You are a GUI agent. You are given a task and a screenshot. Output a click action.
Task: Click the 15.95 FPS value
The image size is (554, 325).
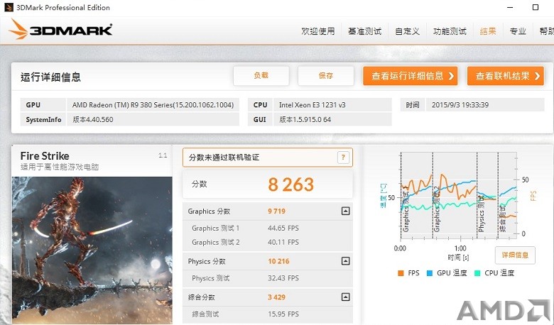coord(283,314)
